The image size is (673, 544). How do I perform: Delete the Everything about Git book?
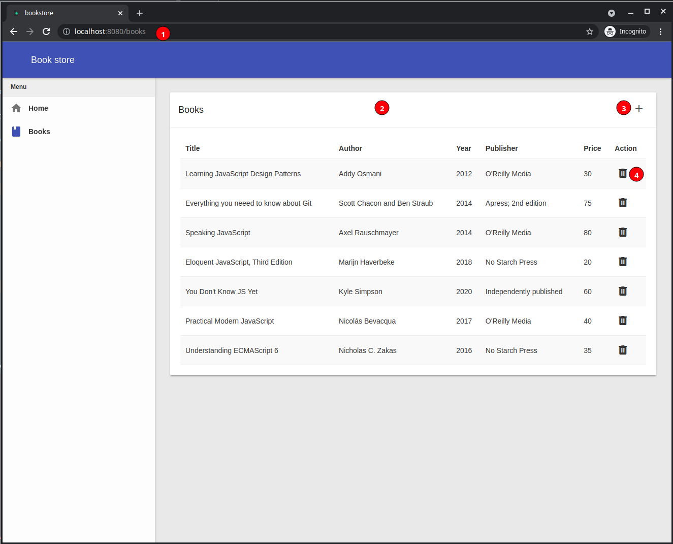623,203
